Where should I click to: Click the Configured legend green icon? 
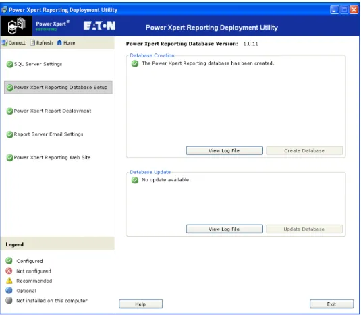9,260
